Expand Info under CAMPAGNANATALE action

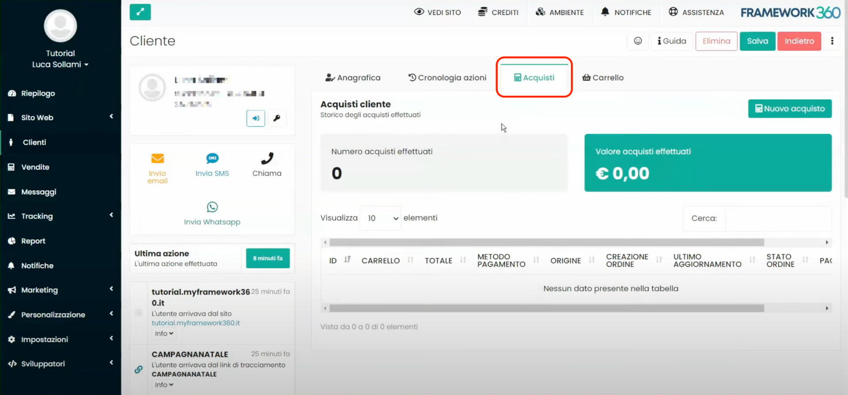(164, 385)
